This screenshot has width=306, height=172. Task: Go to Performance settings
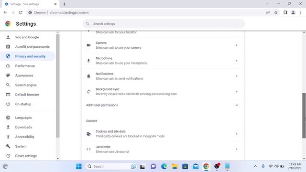point(25,66)
